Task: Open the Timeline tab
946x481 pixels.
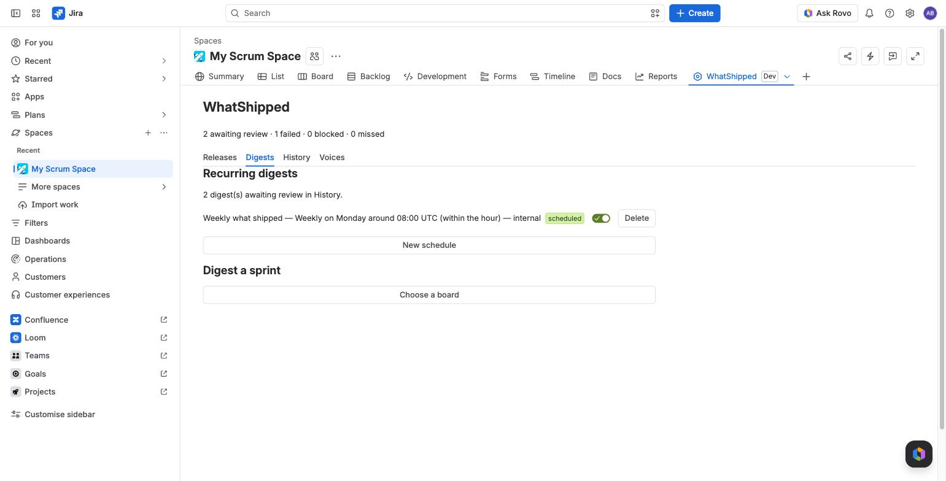Action: tap(552, 76)
